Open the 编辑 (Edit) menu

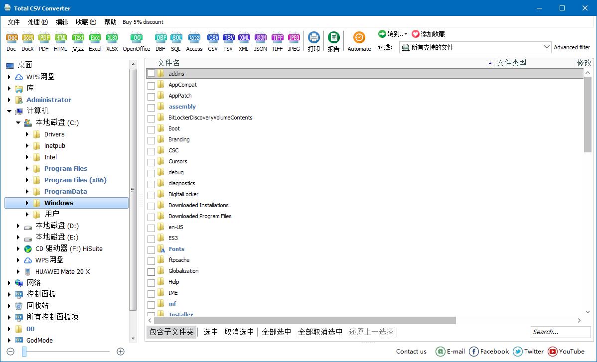(x=62, y=22)
